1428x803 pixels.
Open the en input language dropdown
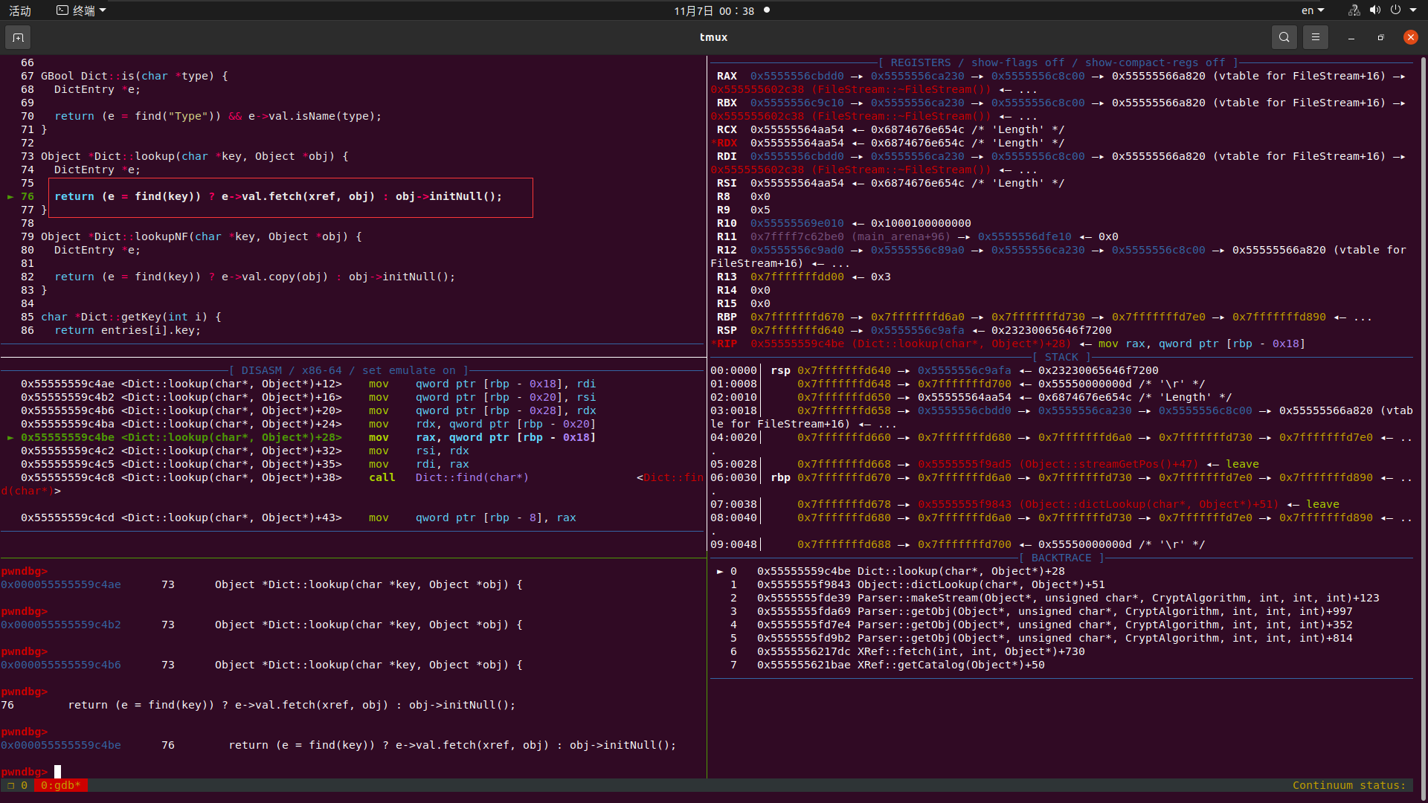1313,10
